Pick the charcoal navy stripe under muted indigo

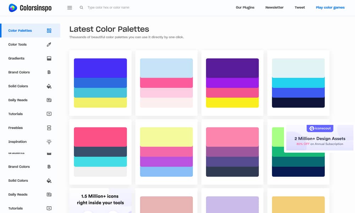pyautogui.click(x=232, y=171)
